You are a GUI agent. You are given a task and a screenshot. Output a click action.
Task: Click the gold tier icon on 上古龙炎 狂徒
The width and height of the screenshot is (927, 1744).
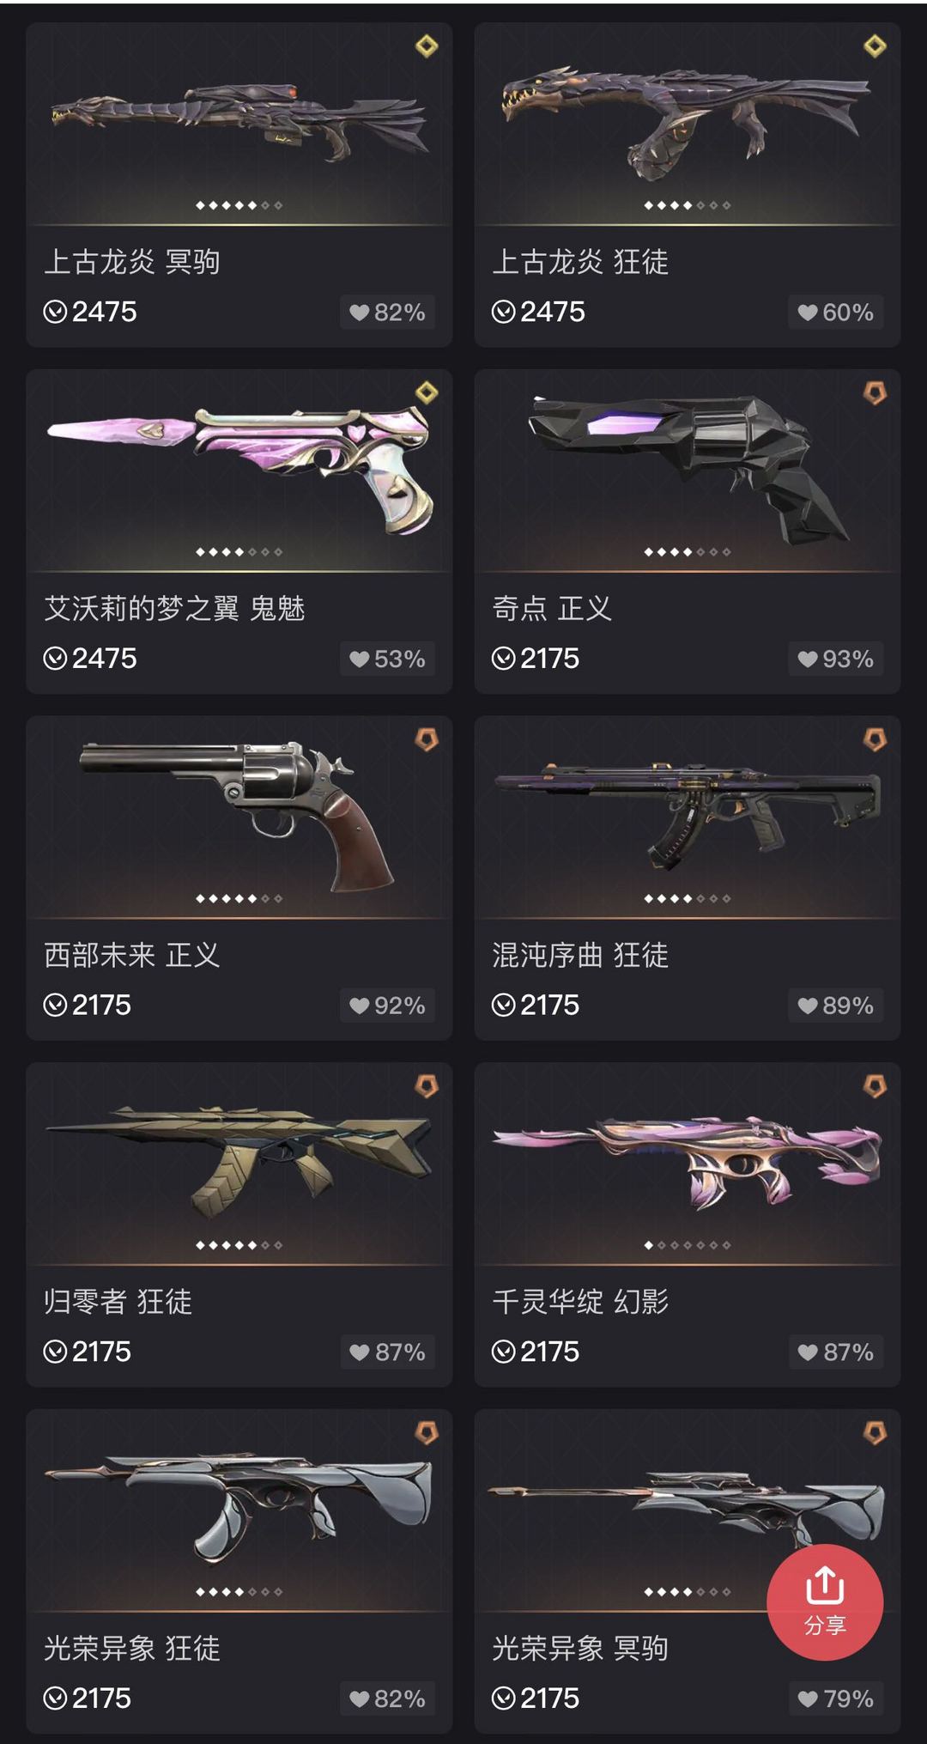pos(875,46)
